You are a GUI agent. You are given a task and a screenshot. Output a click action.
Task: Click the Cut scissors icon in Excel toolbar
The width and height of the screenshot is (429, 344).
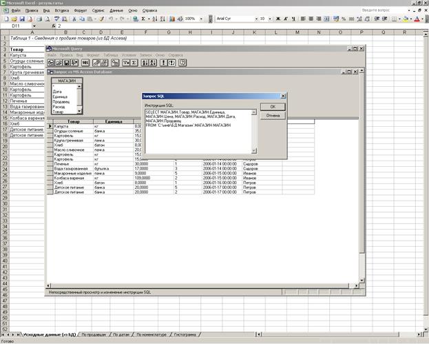pos(74,19)
